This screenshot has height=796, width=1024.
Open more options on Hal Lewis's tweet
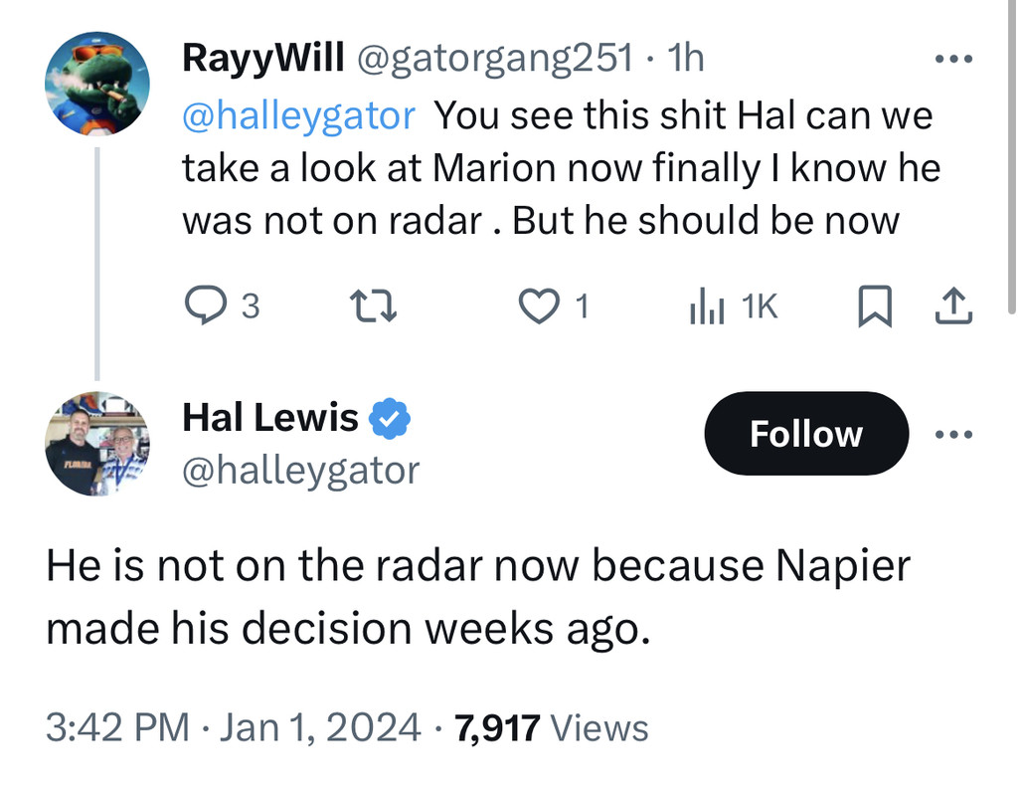click(954, 434)
